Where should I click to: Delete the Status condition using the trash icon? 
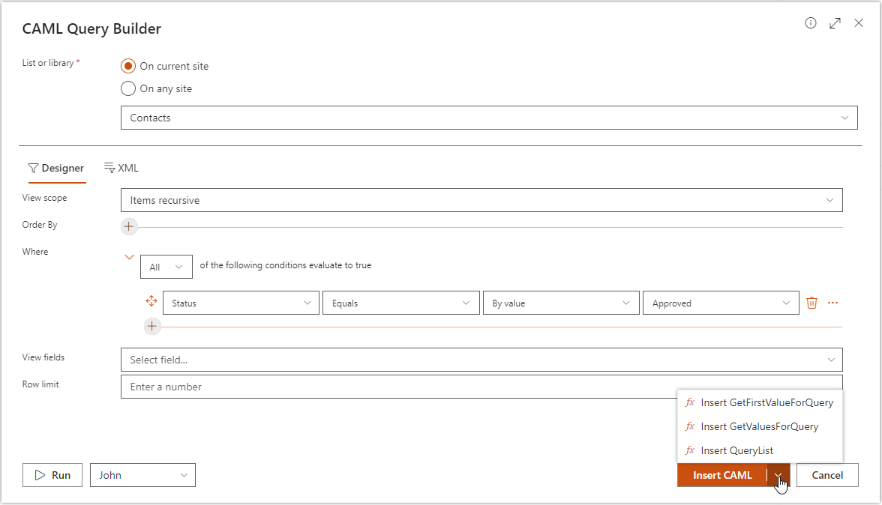811,302
